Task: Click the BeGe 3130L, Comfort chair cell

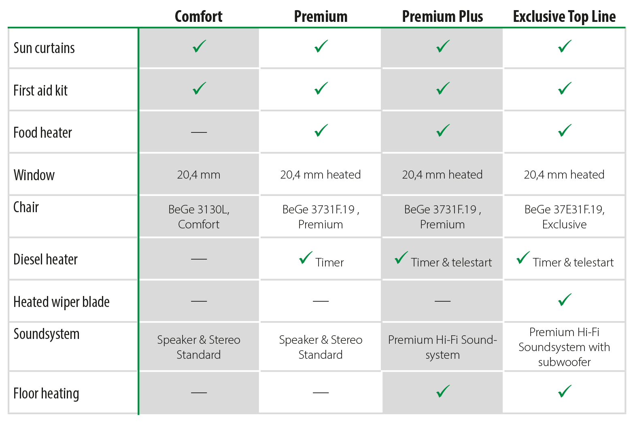Action: 199,217
